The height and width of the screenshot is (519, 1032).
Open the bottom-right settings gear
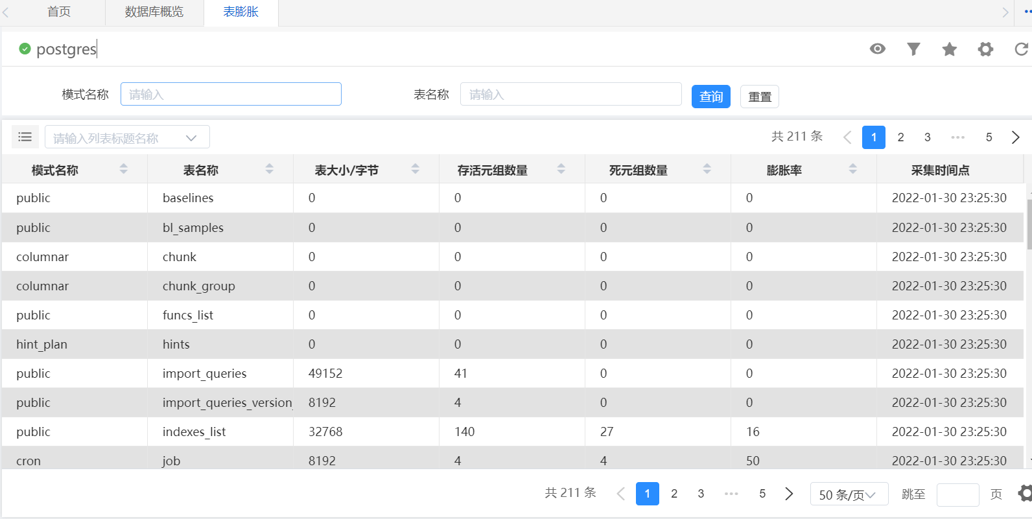click(x=1026, y=493)
